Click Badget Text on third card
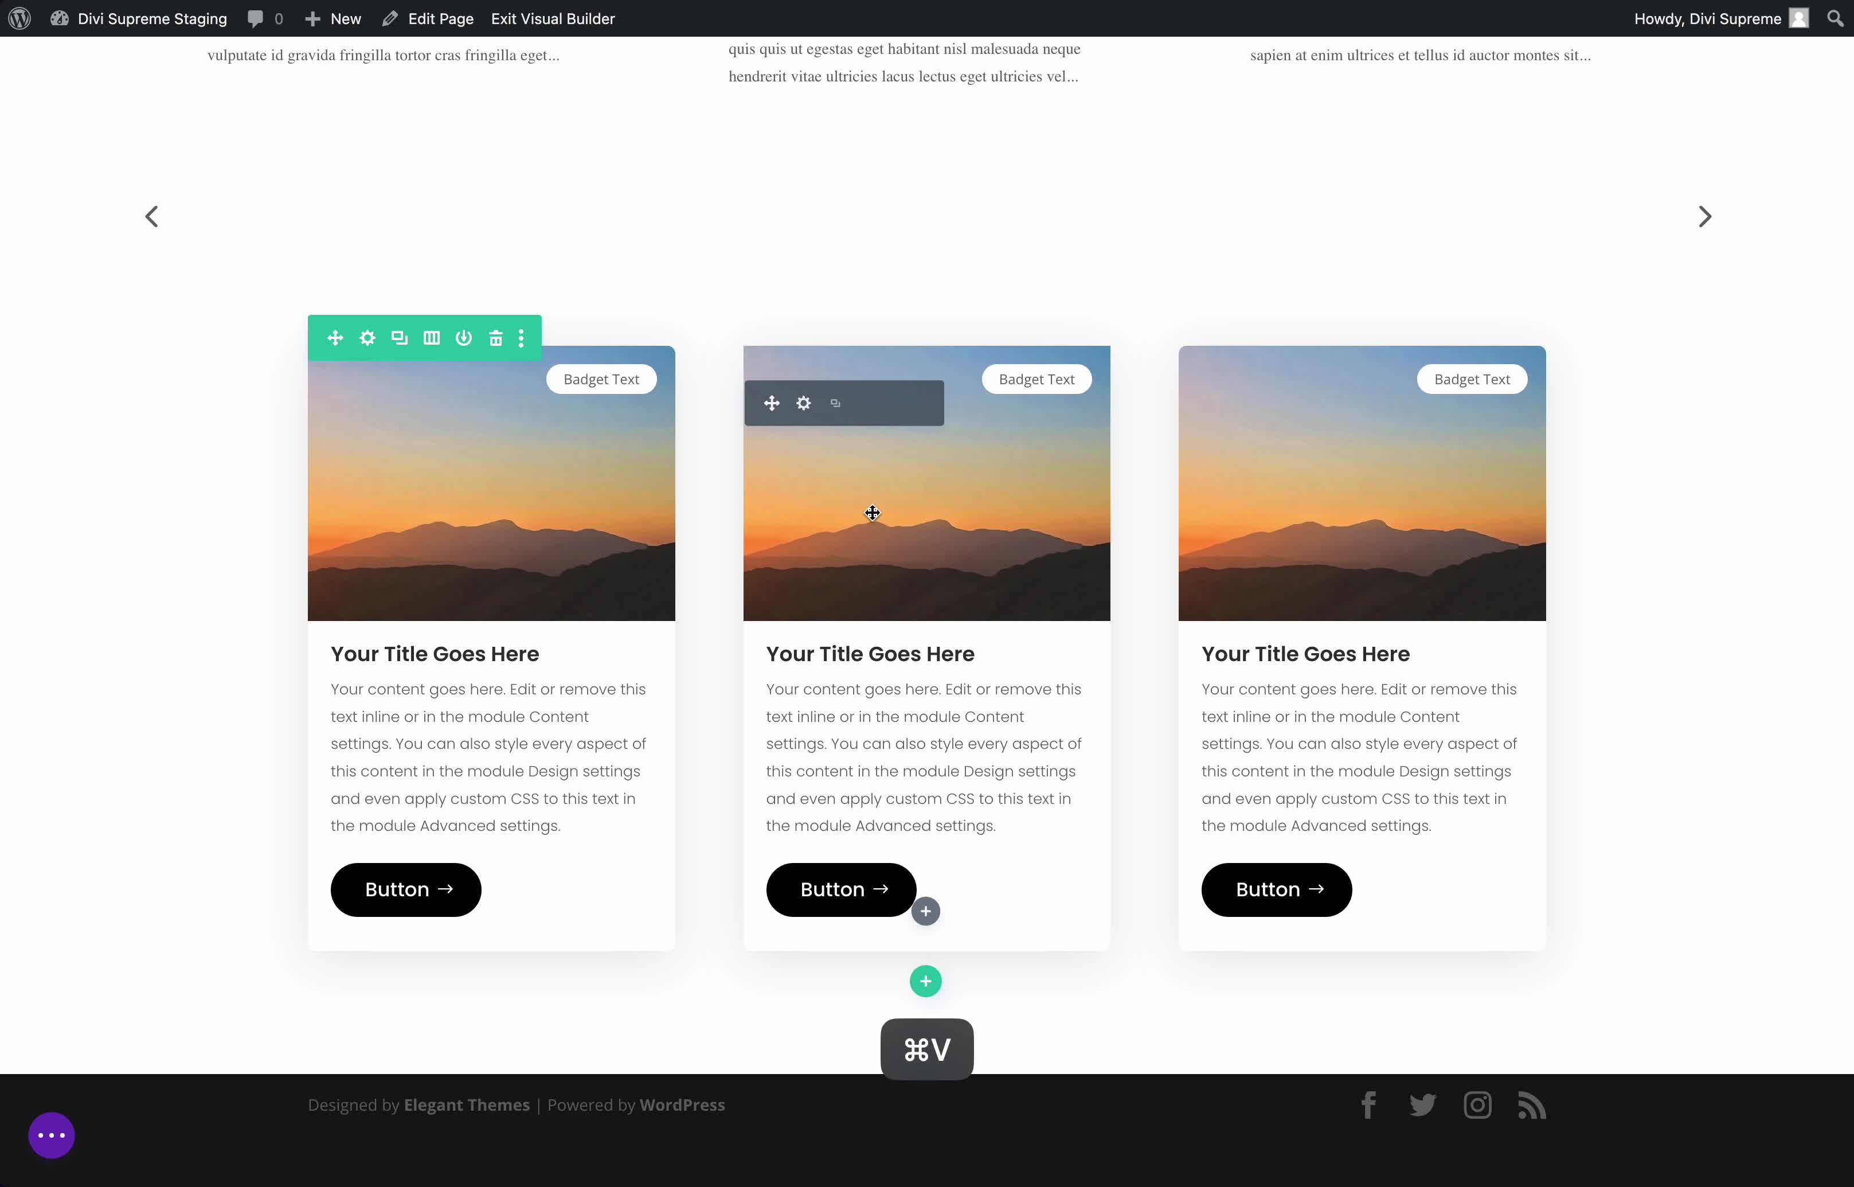 point(1472,379)
